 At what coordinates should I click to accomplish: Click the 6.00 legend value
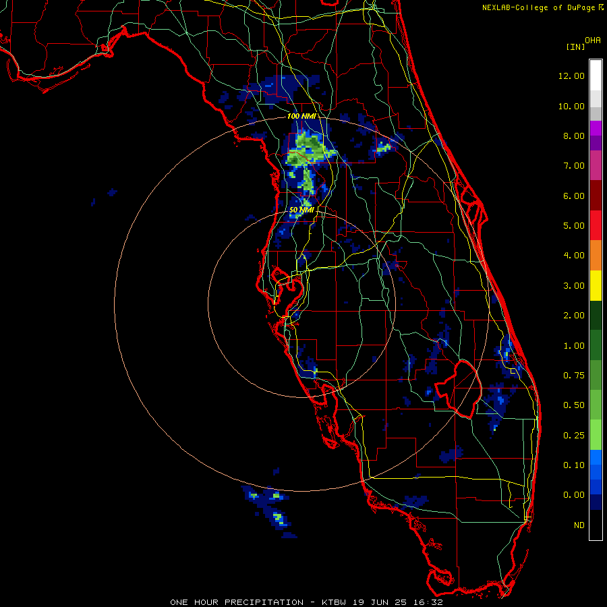click(574, 196)
